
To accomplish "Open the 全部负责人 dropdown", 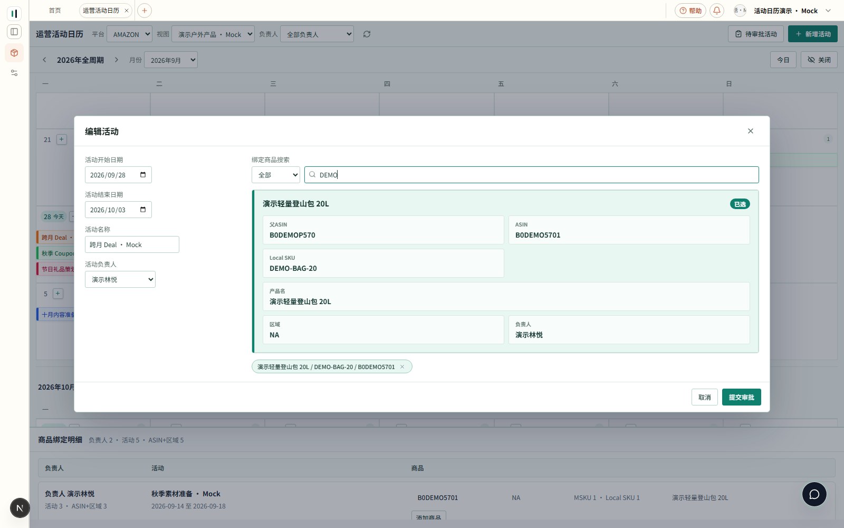I will 316,34.
